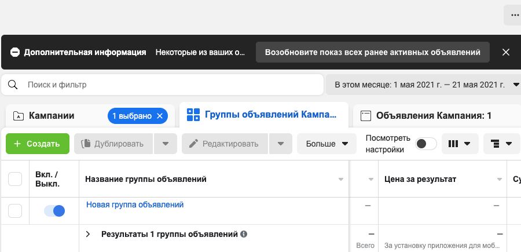Open the Цена за результат column arrow
This screenshot has height=252, width=521.
[x=499, y=180]
